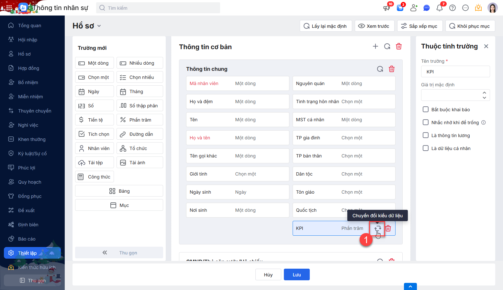Add a Công thức formula field

95,177
